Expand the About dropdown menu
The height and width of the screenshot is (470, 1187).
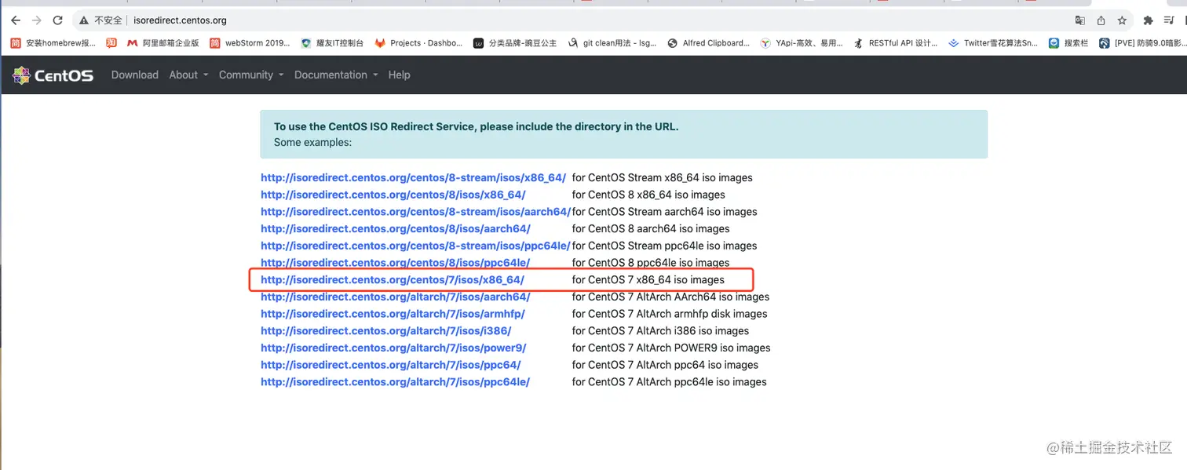click(x=188, y=75)
